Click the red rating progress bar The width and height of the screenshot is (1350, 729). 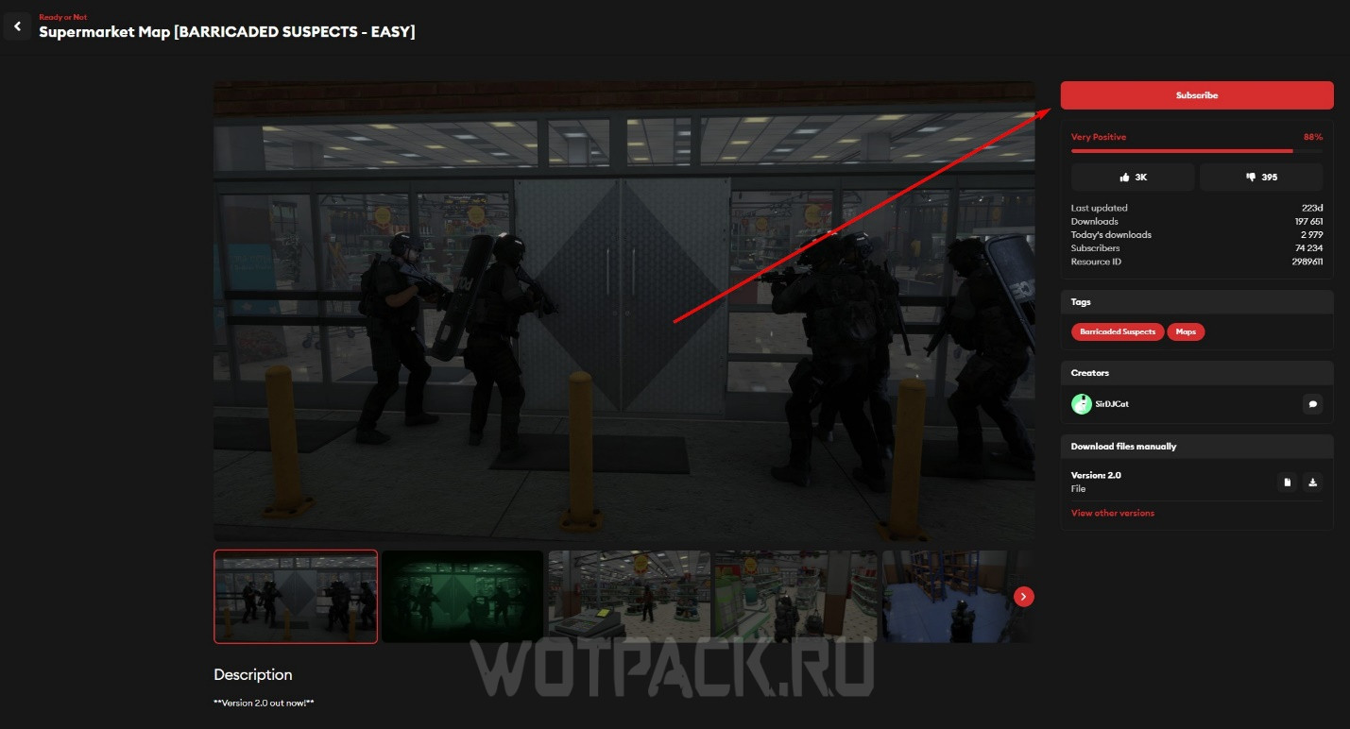(1182, 150)
